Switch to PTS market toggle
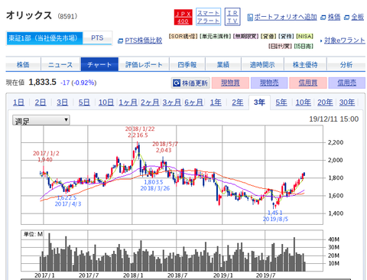367x280 pixels. click(x=97, y=38)
